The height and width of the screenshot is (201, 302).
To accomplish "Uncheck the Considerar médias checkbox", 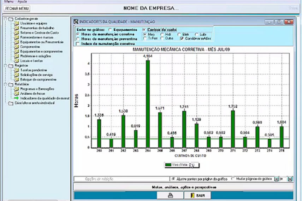I will tap(182, 38).
